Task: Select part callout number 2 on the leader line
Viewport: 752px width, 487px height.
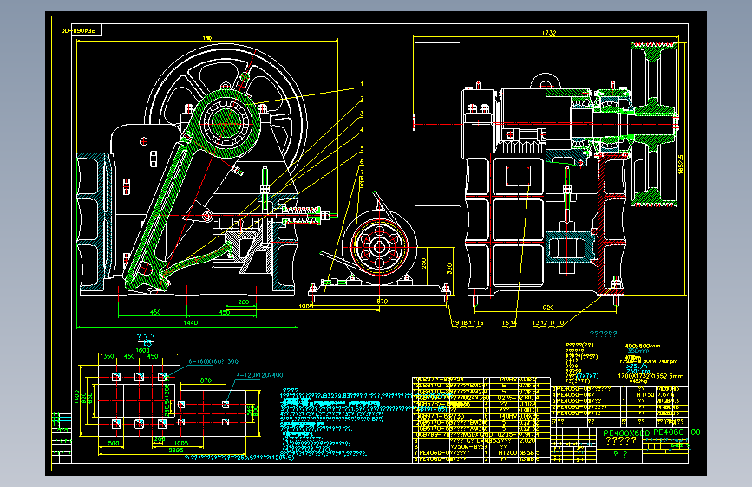Action: pos(362,99)
